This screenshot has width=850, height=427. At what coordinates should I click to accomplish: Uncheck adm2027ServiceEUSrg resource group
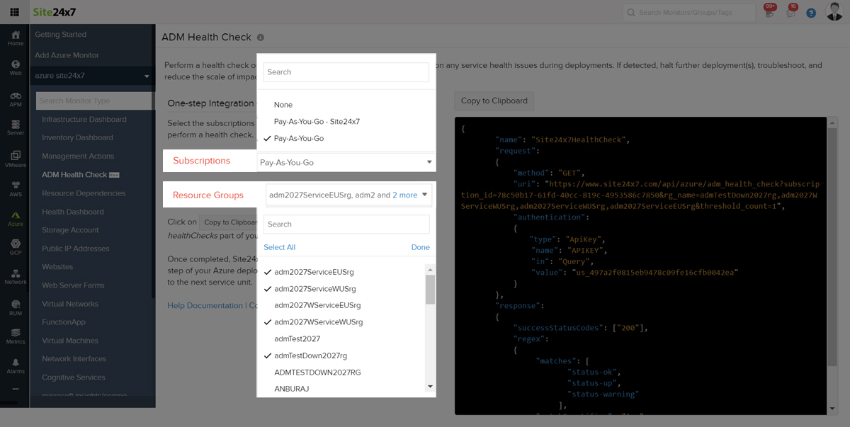click(x=314, y=272)
